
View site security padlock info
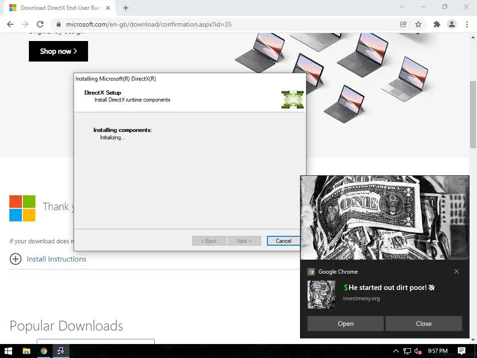tap(59, 24)
